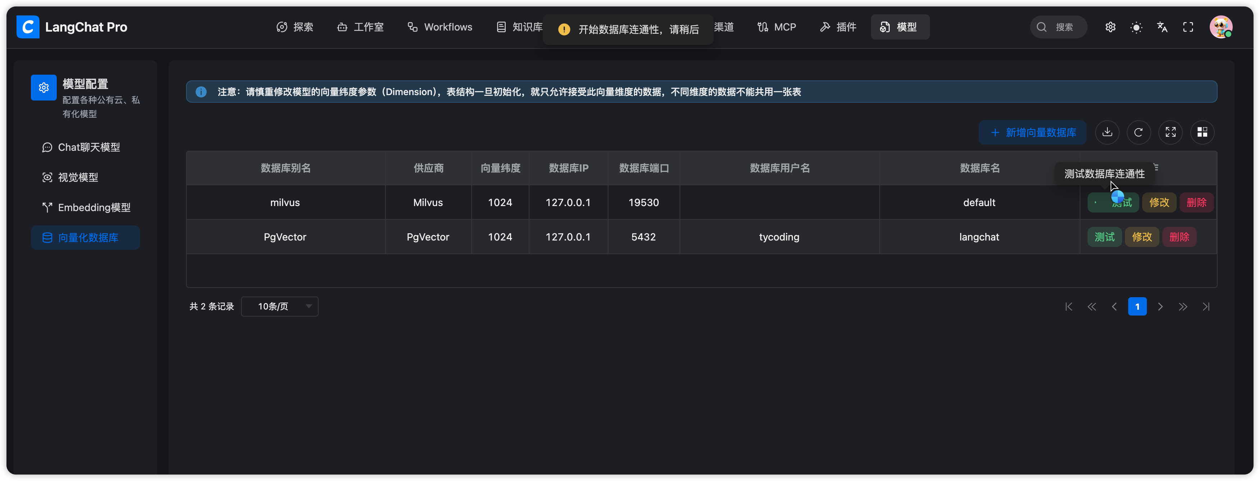Open the user avatar menu
This screenshot has width=1260, height=481.
click(1220, 27)
